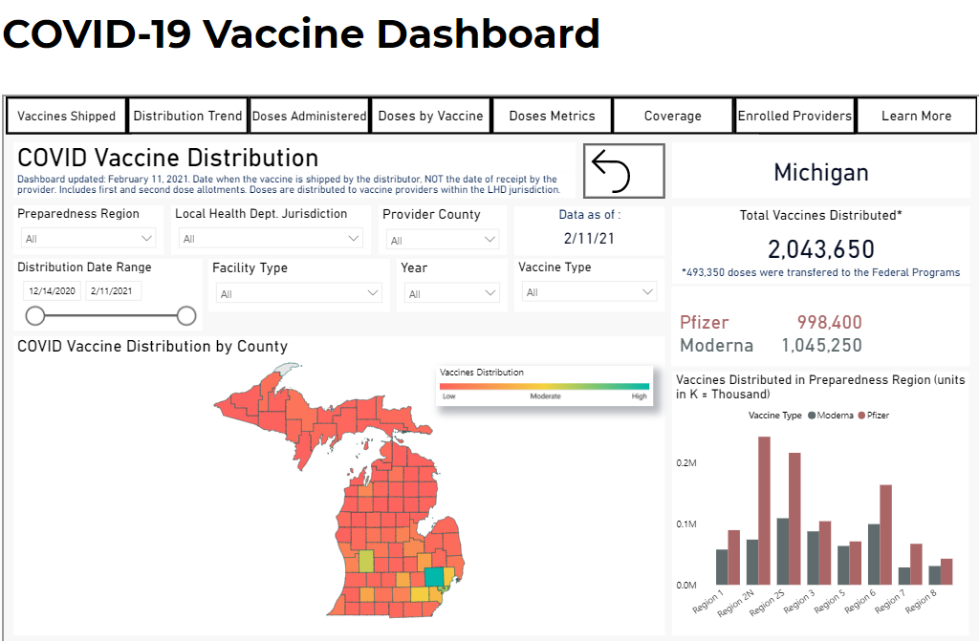The height and width of the screenshot is (641, 979).
Task: Select the teal county on the Michigan map
Action: click(x=434, y=577)
